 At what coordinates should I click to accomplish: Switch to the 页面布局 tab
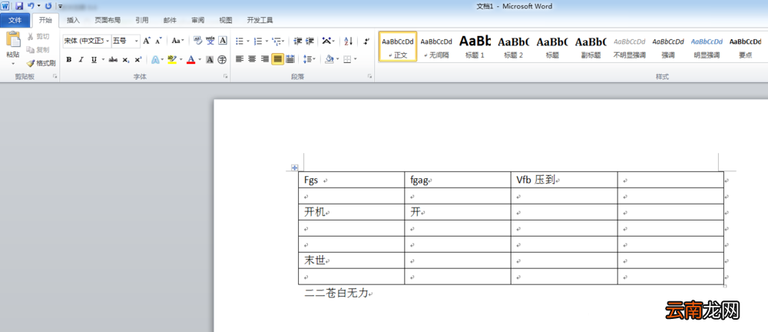(x=108, y=20)
